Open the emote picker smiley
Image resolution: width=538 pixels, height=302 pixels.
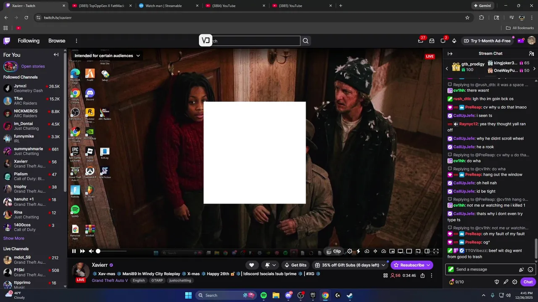point(530,270)
